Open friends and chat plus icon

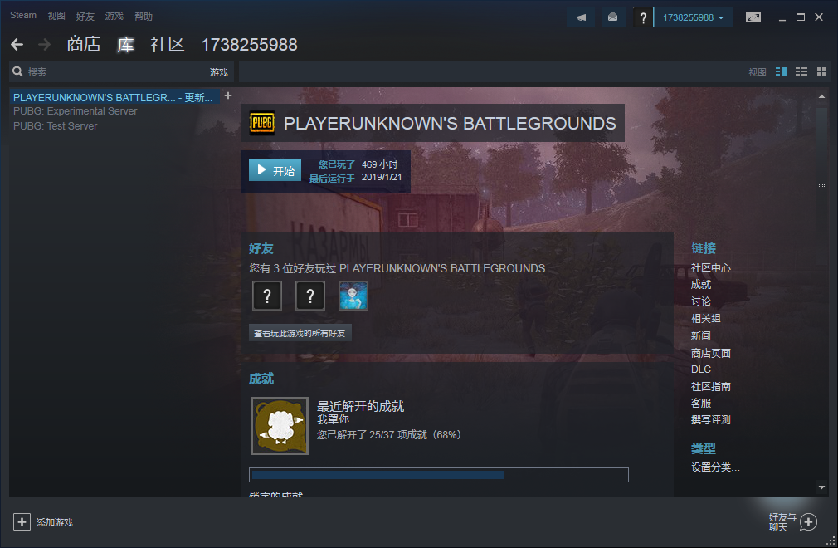[x=809, y=521]
